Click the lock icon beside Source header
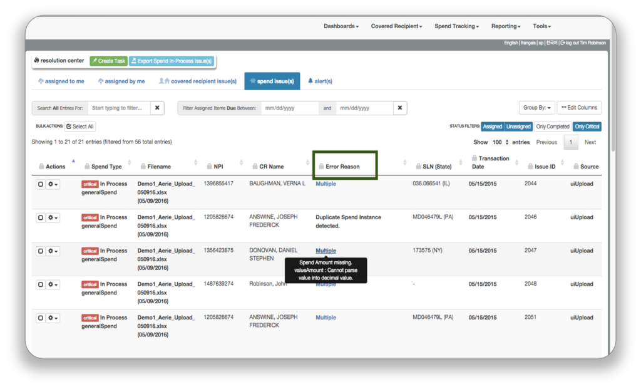The image size is (641, 389). (x=576, y=167)
